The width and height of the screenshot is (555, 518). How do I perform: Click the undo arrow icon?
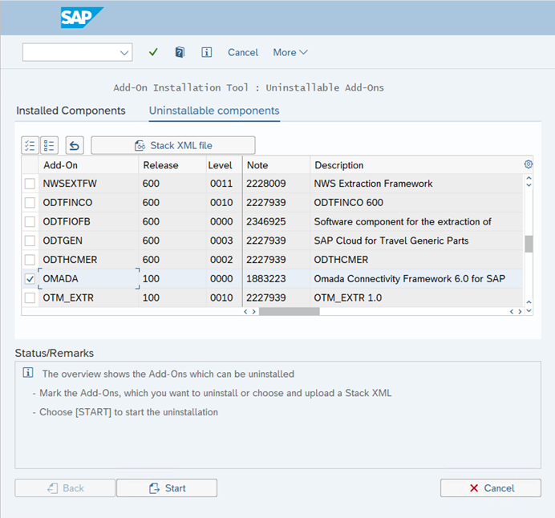point(75,145)
